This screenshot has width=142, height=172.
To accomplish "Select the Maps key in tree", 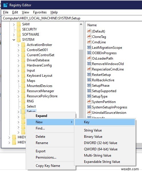I will 31,81.
